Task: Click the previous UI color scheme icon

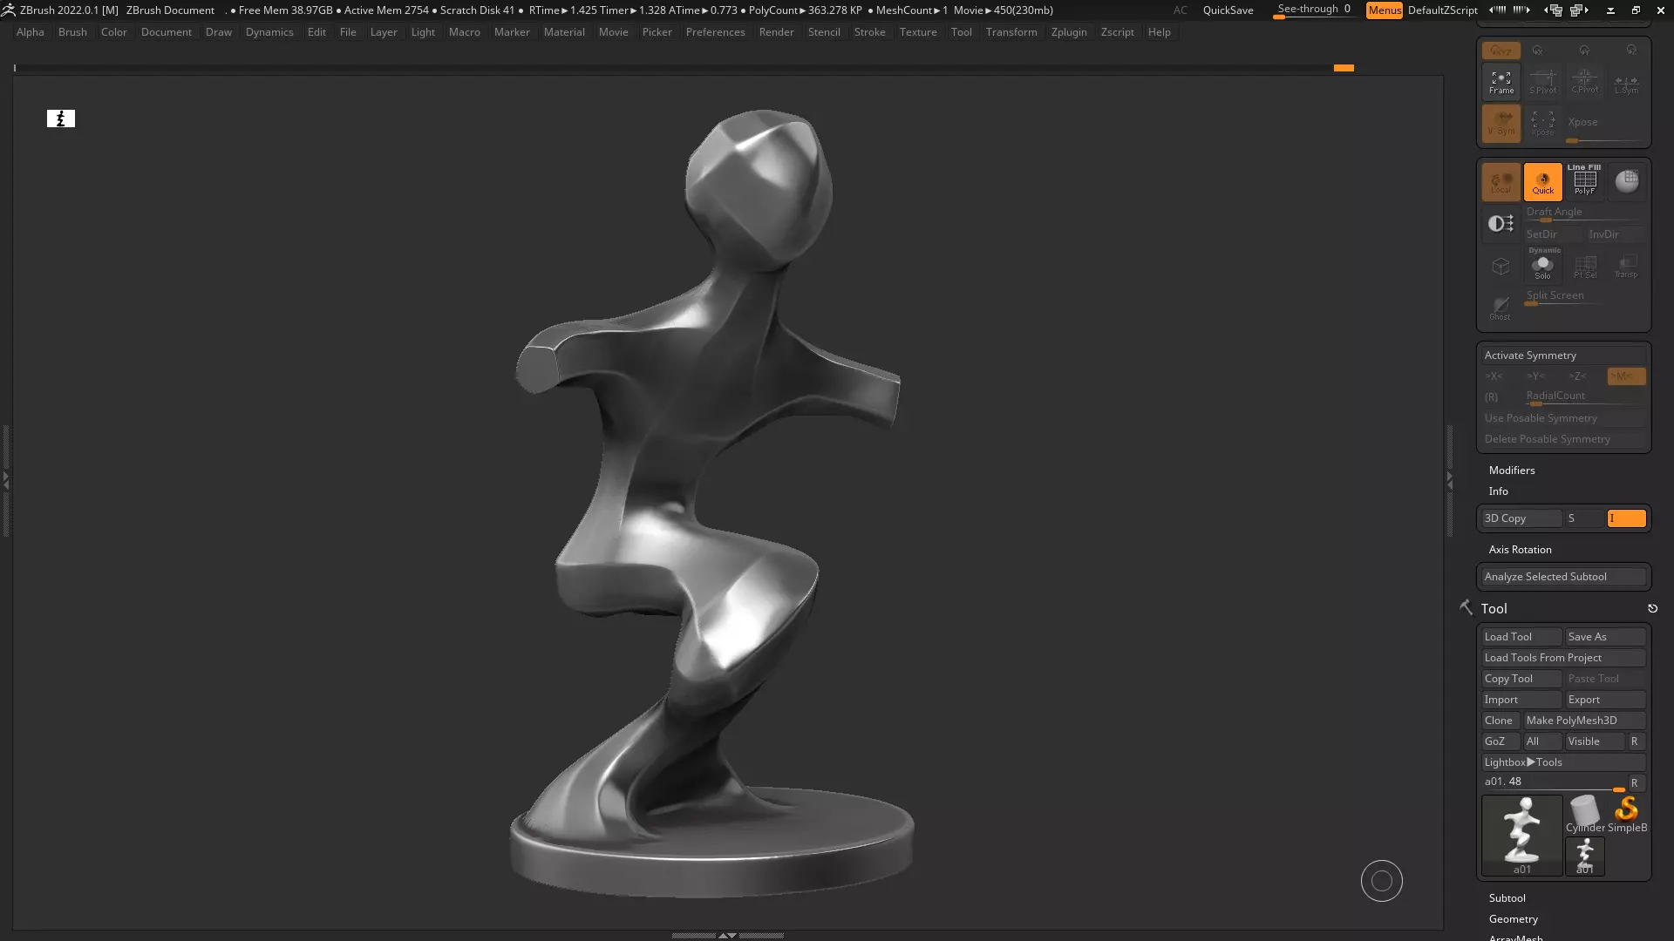Action: pos(1498,10)
